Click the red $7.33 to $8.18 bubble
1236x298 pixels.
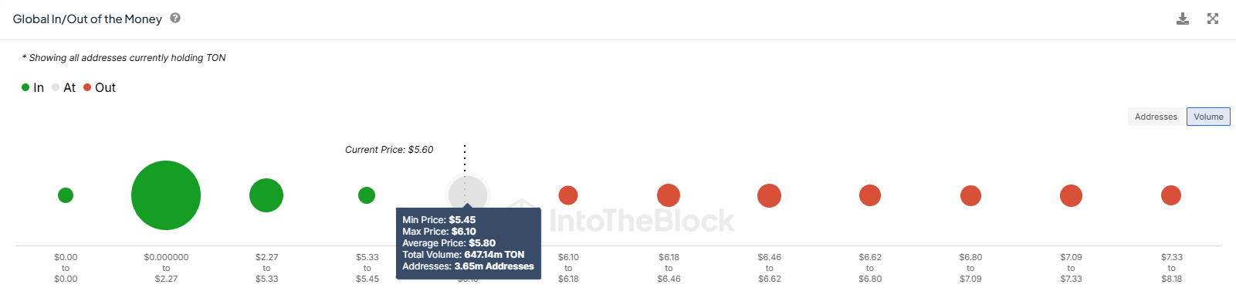[x=1171, y=195]
